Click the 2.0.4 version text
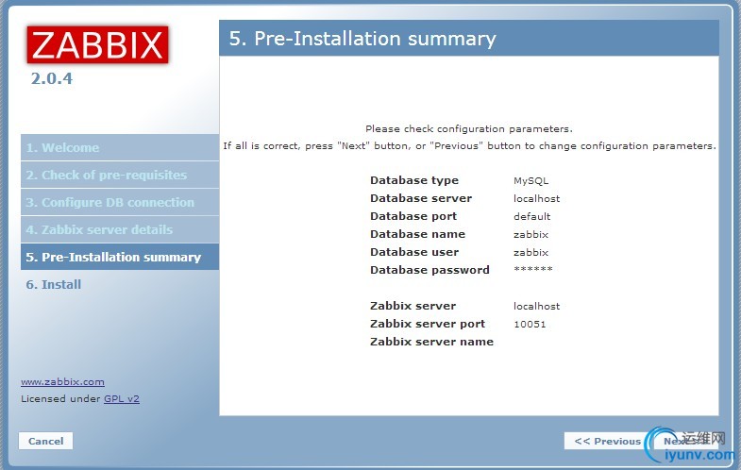Screen dimensions: 741x470 (x=52, y=78)
